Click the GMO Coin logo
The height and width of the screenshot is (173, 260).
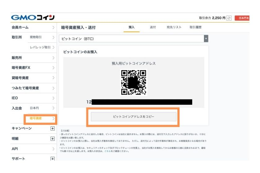pyautogui.click(x=33, y=17)
